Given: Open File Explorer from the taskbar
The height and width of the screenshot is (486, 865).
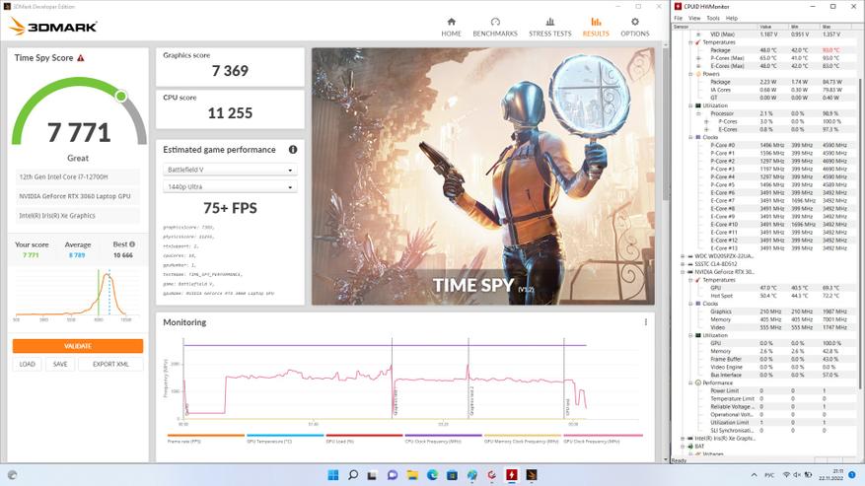Looking at the screenshot, I should pos(412,475).
